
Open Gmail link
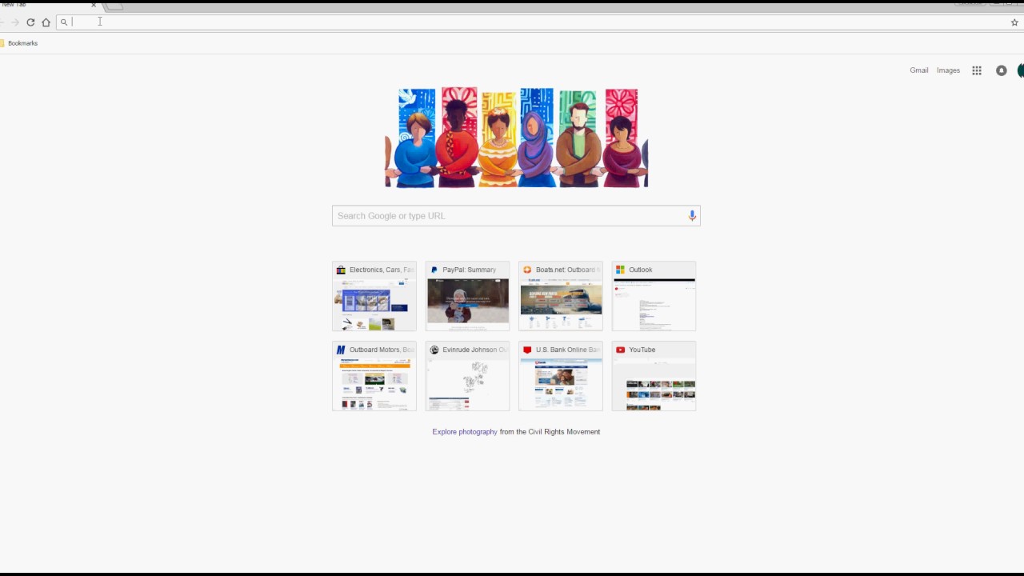918,70
